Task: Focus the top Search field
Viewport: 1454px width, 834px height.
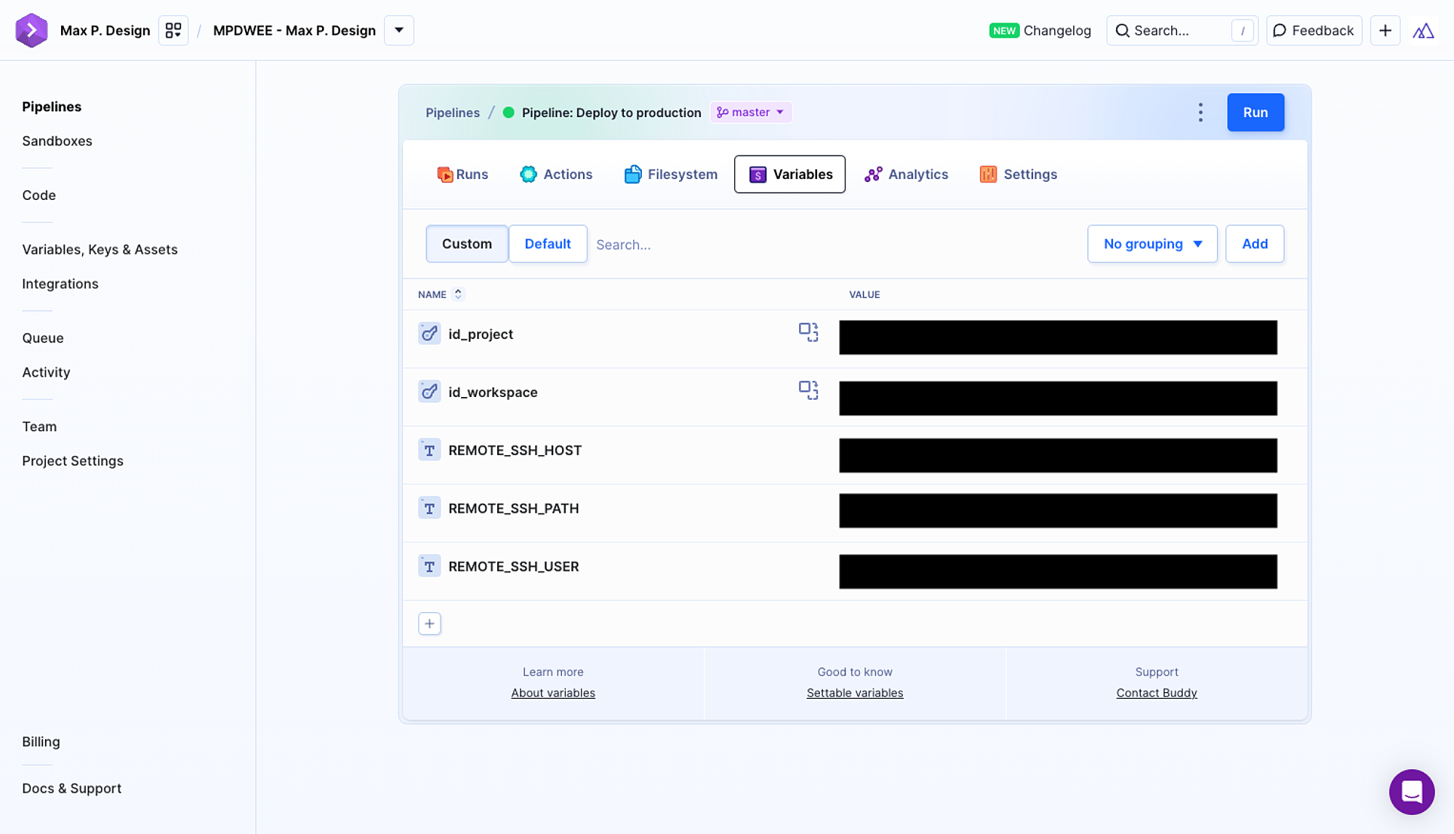Action: (1182, 31)
